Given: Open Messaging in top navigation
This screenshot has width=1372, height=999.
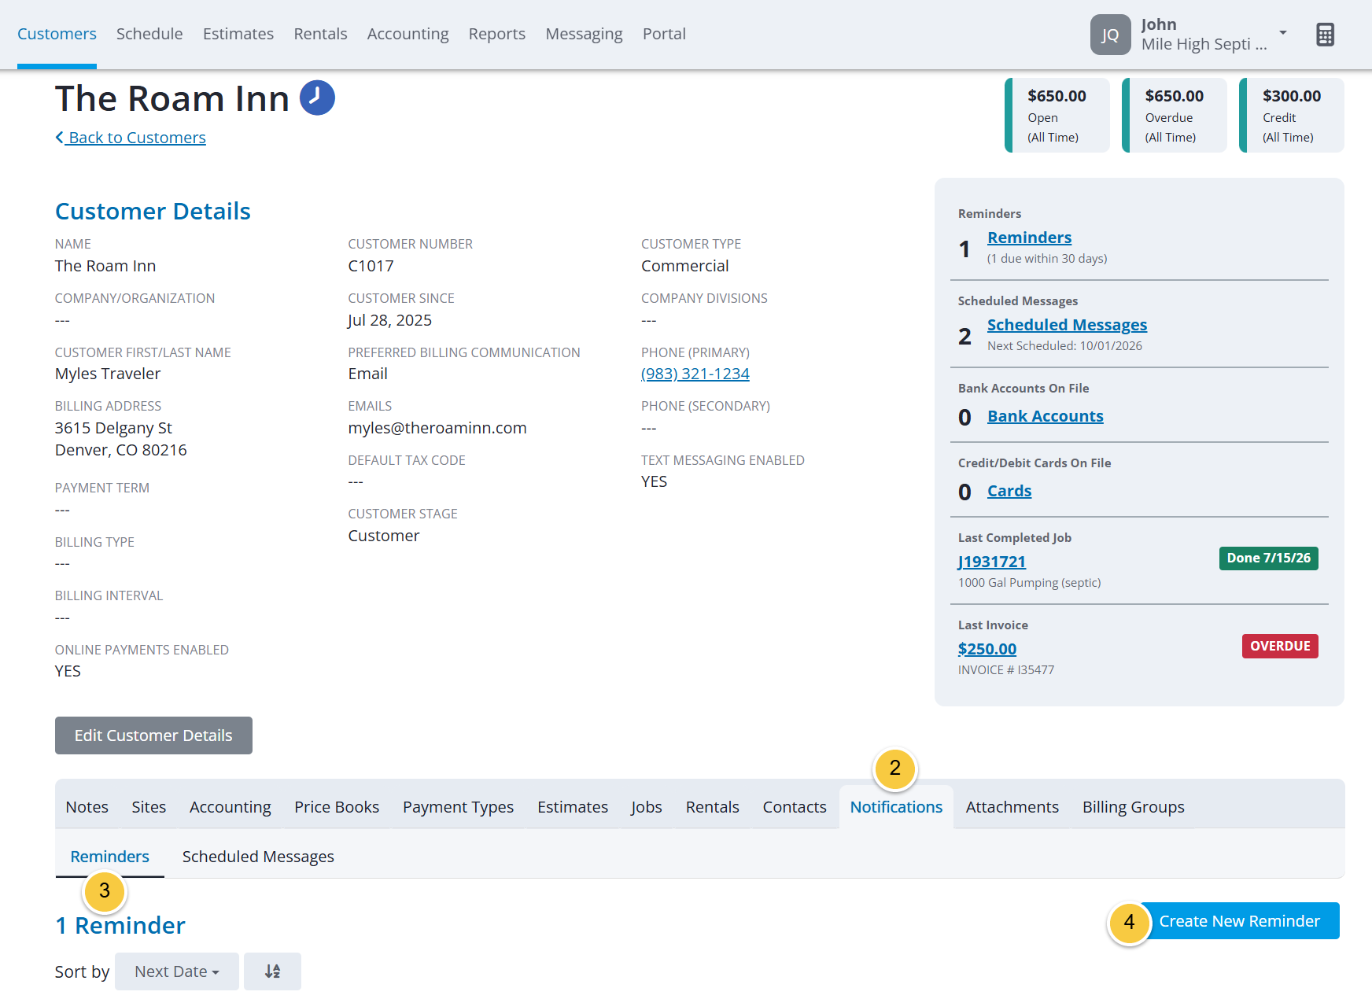Looking at the screenshot, I should coord(584,34).
